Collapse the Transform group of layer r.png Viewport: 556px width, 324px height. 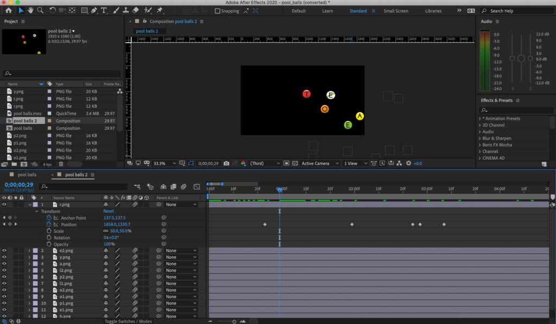coord(36,211)
